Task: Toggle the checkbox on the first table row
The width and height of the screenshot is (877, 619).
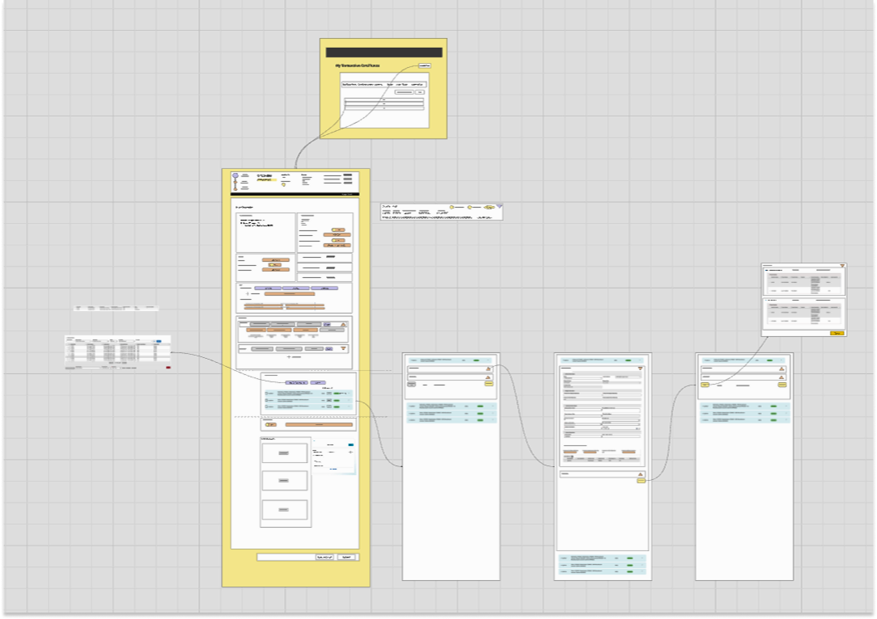Action: 69,347
